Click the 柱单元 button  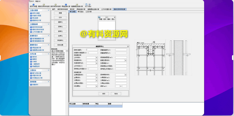click(60, 36)
